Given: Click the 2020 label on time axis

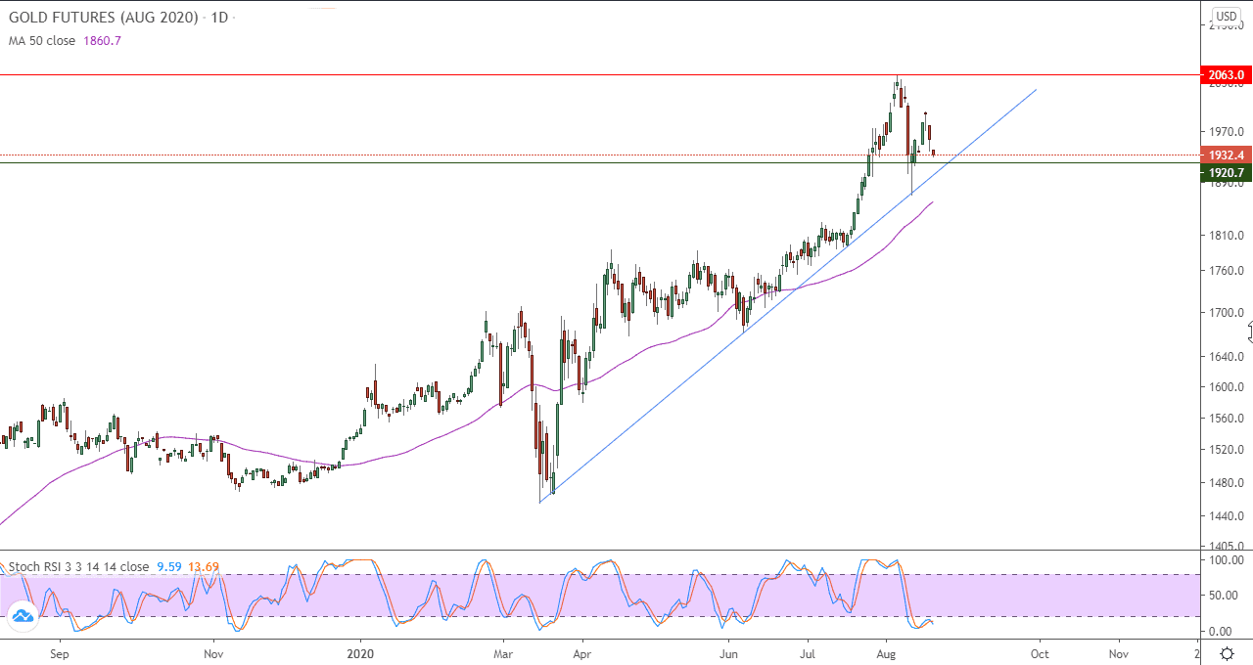Looking at the screenshot, I should point(361,652).
